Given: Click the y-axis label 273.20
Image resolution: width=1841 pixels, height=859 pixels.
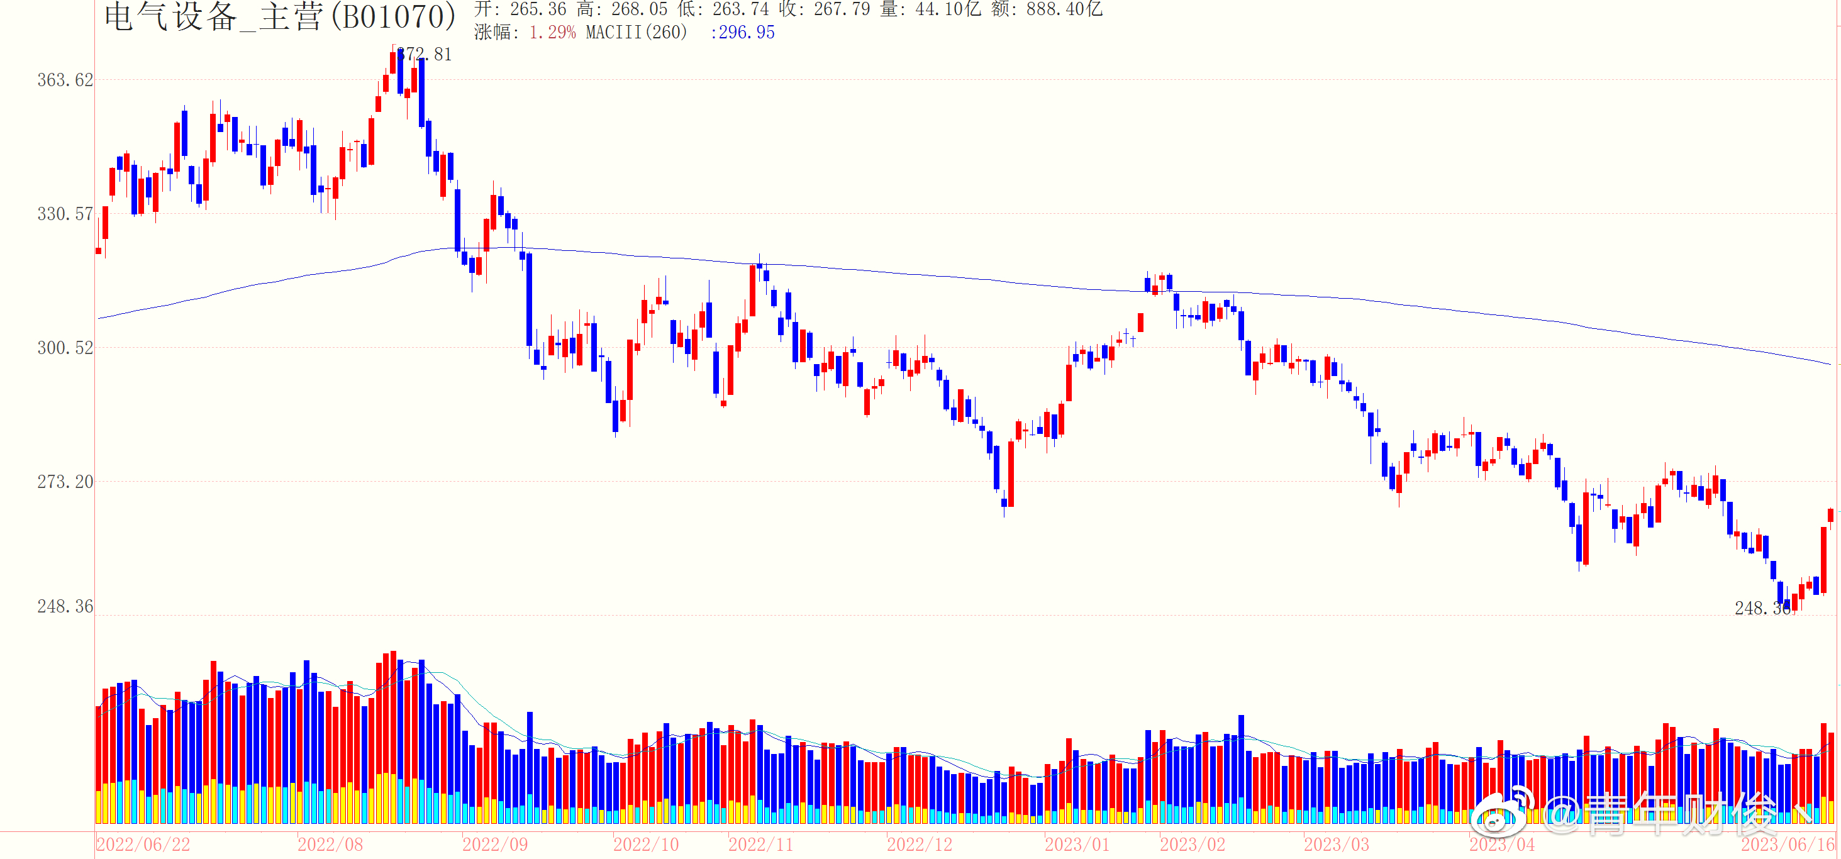Looking at the screenshot, I should (65, 482).
